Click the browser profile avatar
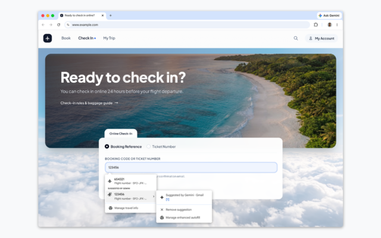Image resolution: width=381 pixels, height=238 pixels. click(x=329, y=24)
